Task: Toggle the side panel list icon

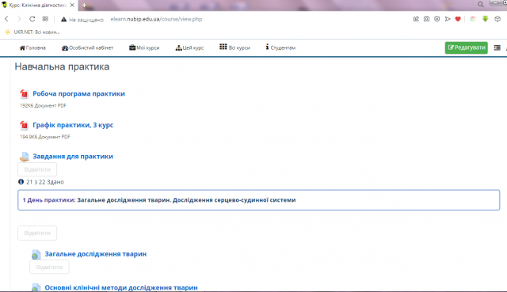Action: 497,47
